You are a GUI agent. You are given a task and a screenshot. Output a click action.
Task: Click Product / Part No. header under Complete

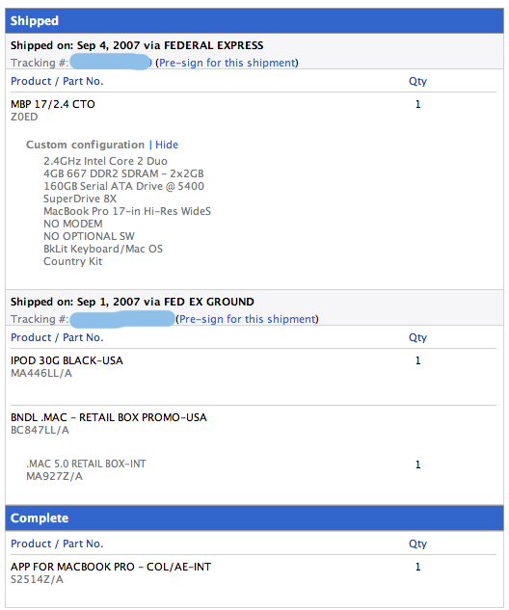coord(57,544)
